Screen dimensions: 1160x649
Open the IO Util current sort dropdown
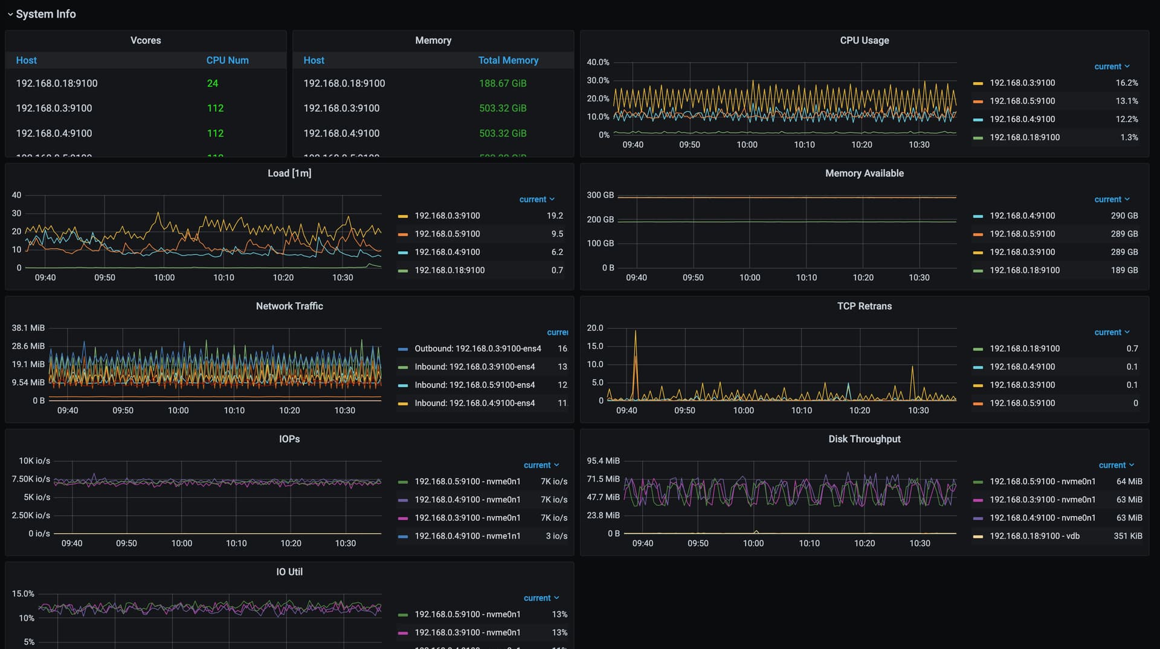tap(541, 598)
